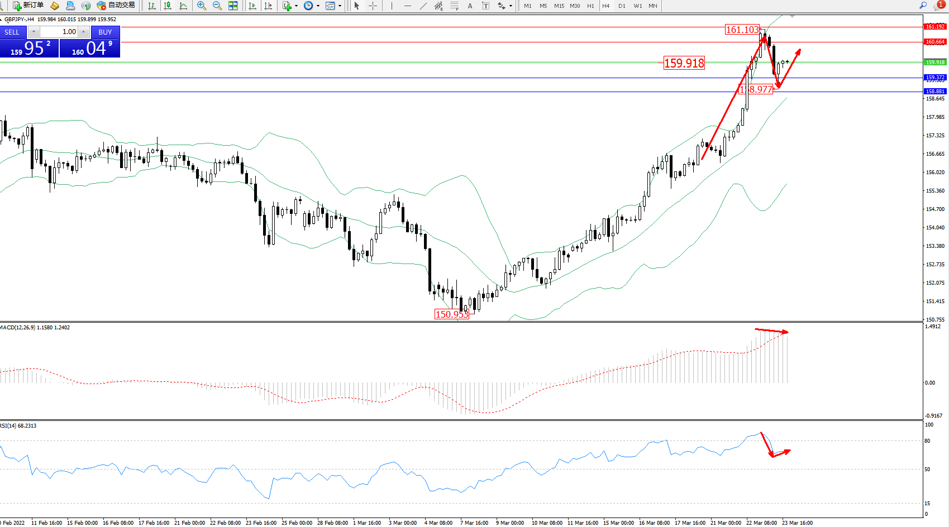Select the crosshair cursor tool
949x527 pixels.
tap(373, 6)
